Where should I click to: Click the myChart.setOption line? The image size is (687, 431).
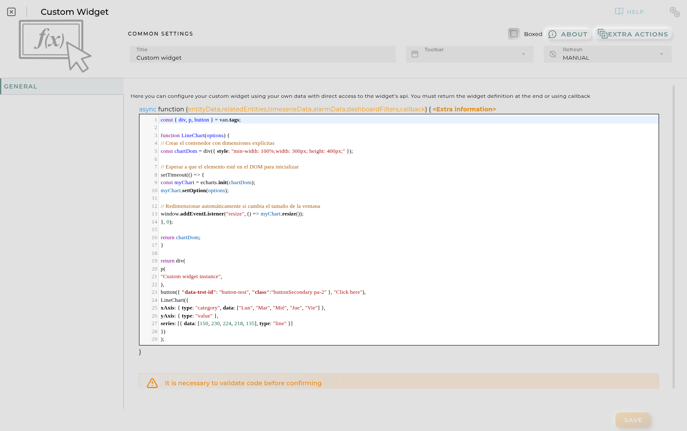[x=195, y=191]
